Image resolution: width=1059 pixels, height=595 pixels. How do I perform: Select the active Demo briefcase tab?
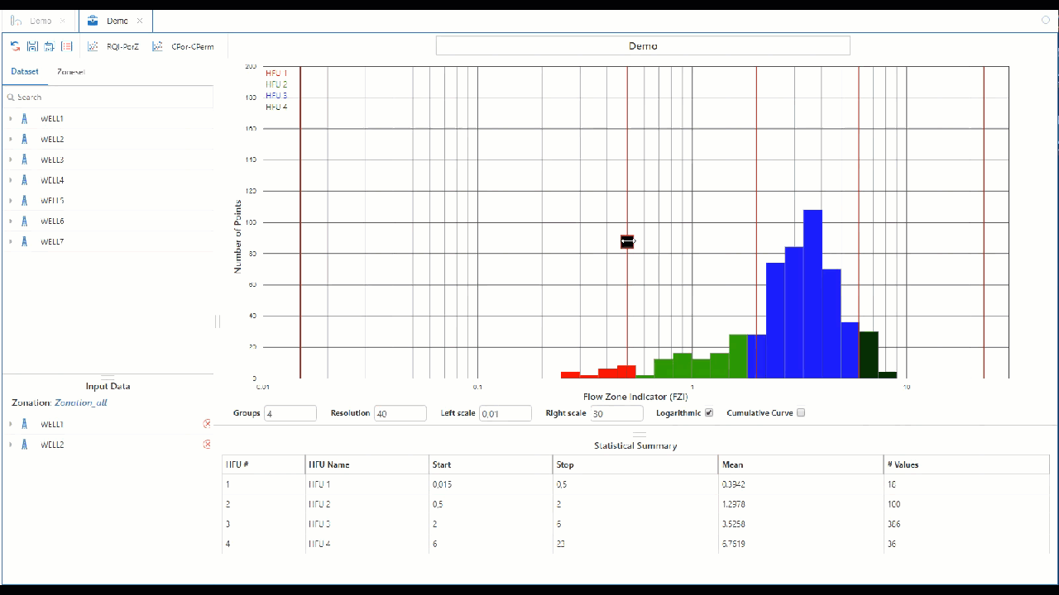116,21
